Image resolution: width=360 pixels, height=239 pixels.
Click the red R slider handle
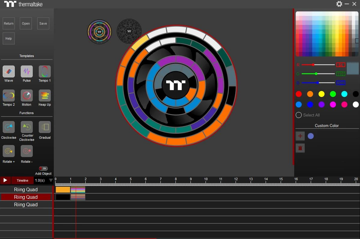(x=313, y=65)
